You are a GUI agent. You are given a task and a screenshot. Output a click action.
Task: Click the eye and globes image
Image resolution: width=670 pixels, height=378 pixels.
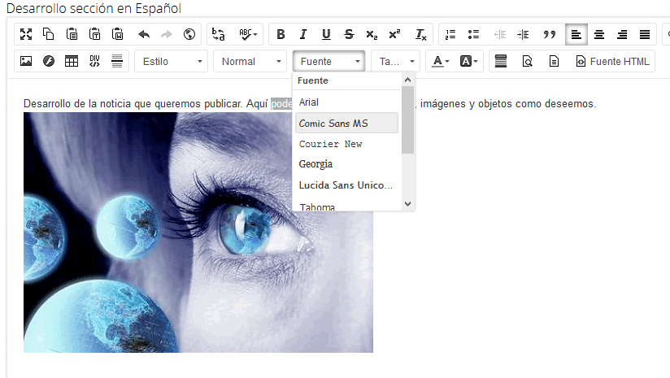point(198,232)
